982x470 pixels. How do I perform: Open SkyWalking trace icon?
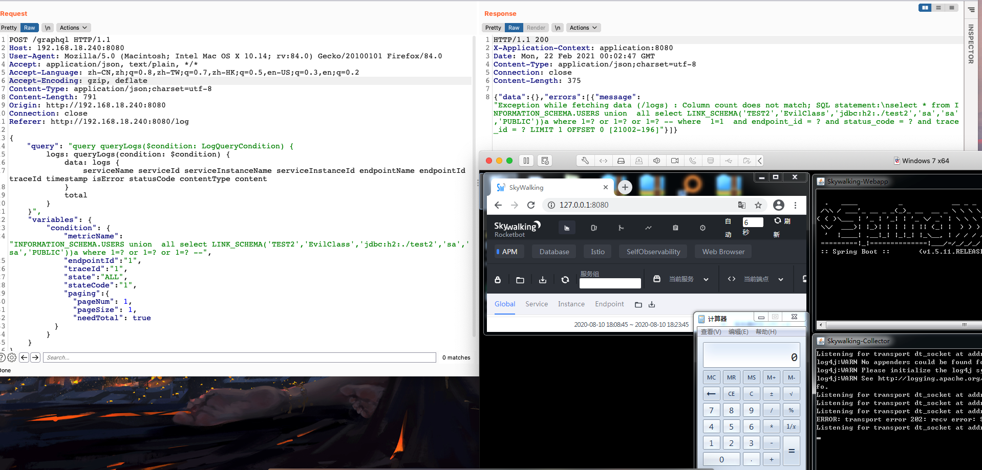pyautogui.click(x=621, y=228)
